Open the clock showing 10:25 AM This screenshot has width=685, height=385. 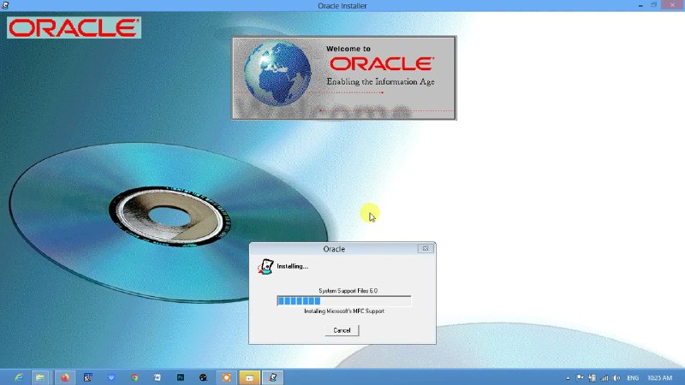pos(659,378)
